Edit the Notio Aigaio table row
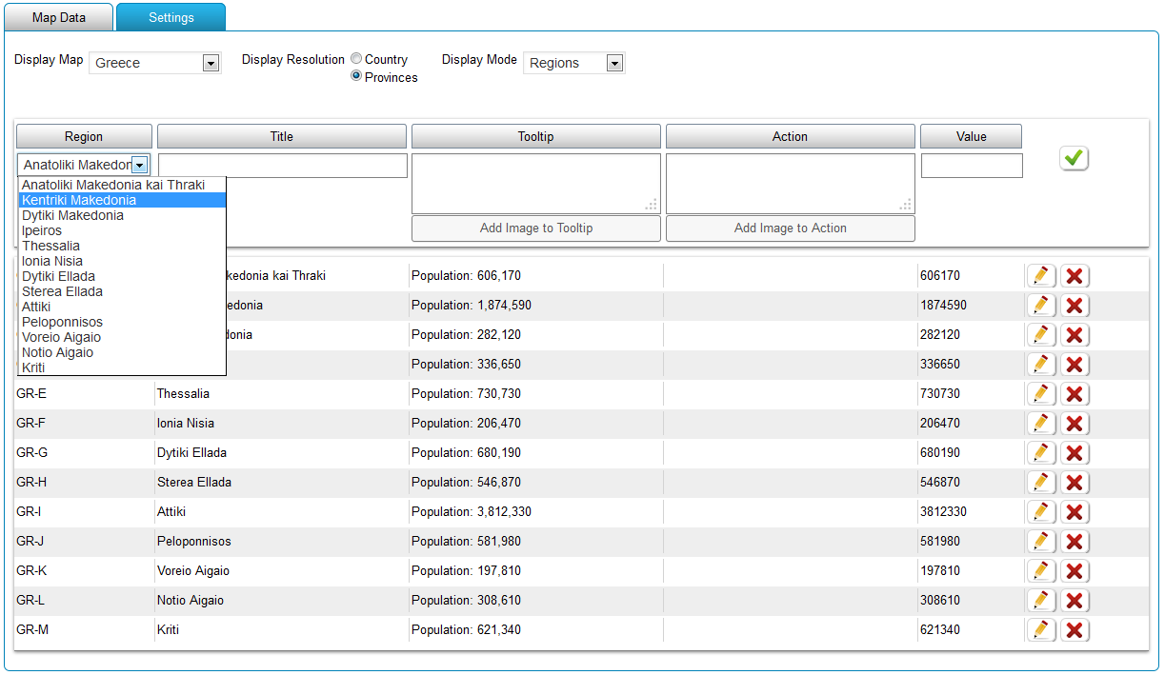This screenshot has width=1165, height=675. tap(1040, 601)
